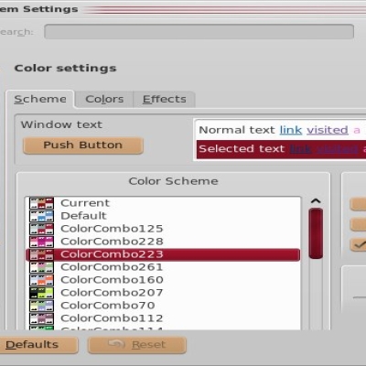Click the Current scheme color preview icon
The height and width of the screenshot is (366, 366).
click(41, 203)
